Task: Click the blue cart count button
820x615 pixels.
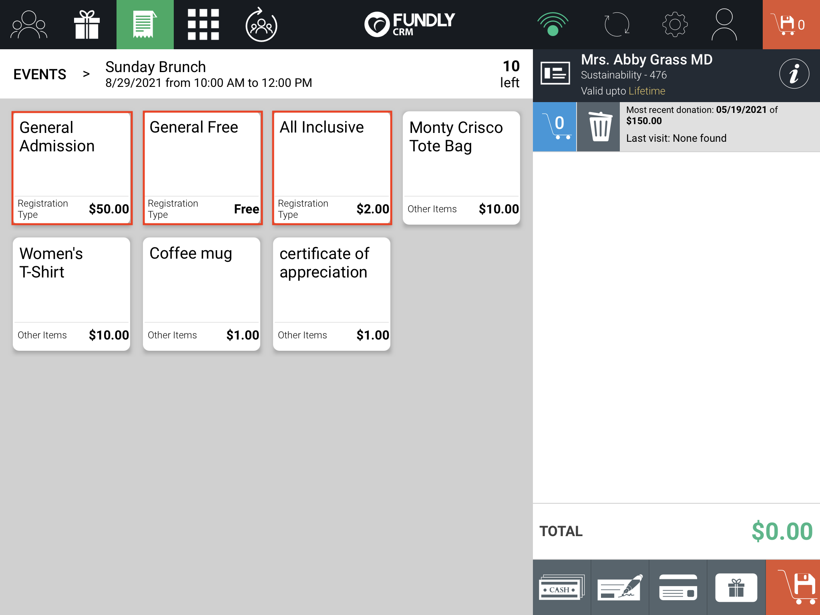Action: pos(555,127)
